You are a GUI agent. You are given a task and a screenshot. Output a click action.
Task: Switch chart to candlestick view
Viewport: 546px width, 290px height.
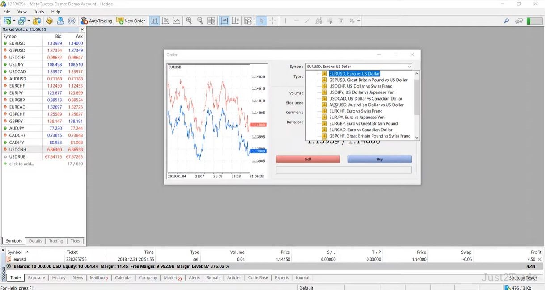tap(165, 21)
